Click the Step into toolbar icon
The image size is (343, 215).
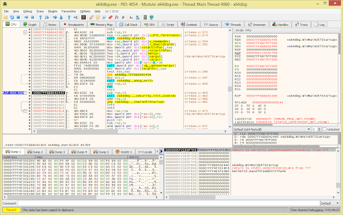pos(42,17)
